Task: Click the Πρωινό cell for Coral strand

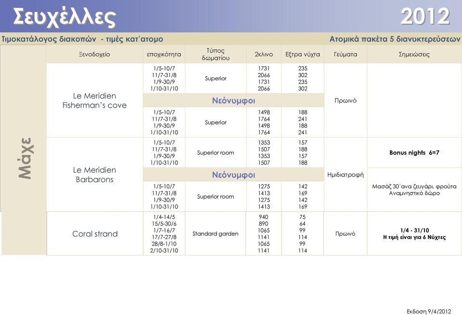Action: pyautogui.click(x=346, y=233)
